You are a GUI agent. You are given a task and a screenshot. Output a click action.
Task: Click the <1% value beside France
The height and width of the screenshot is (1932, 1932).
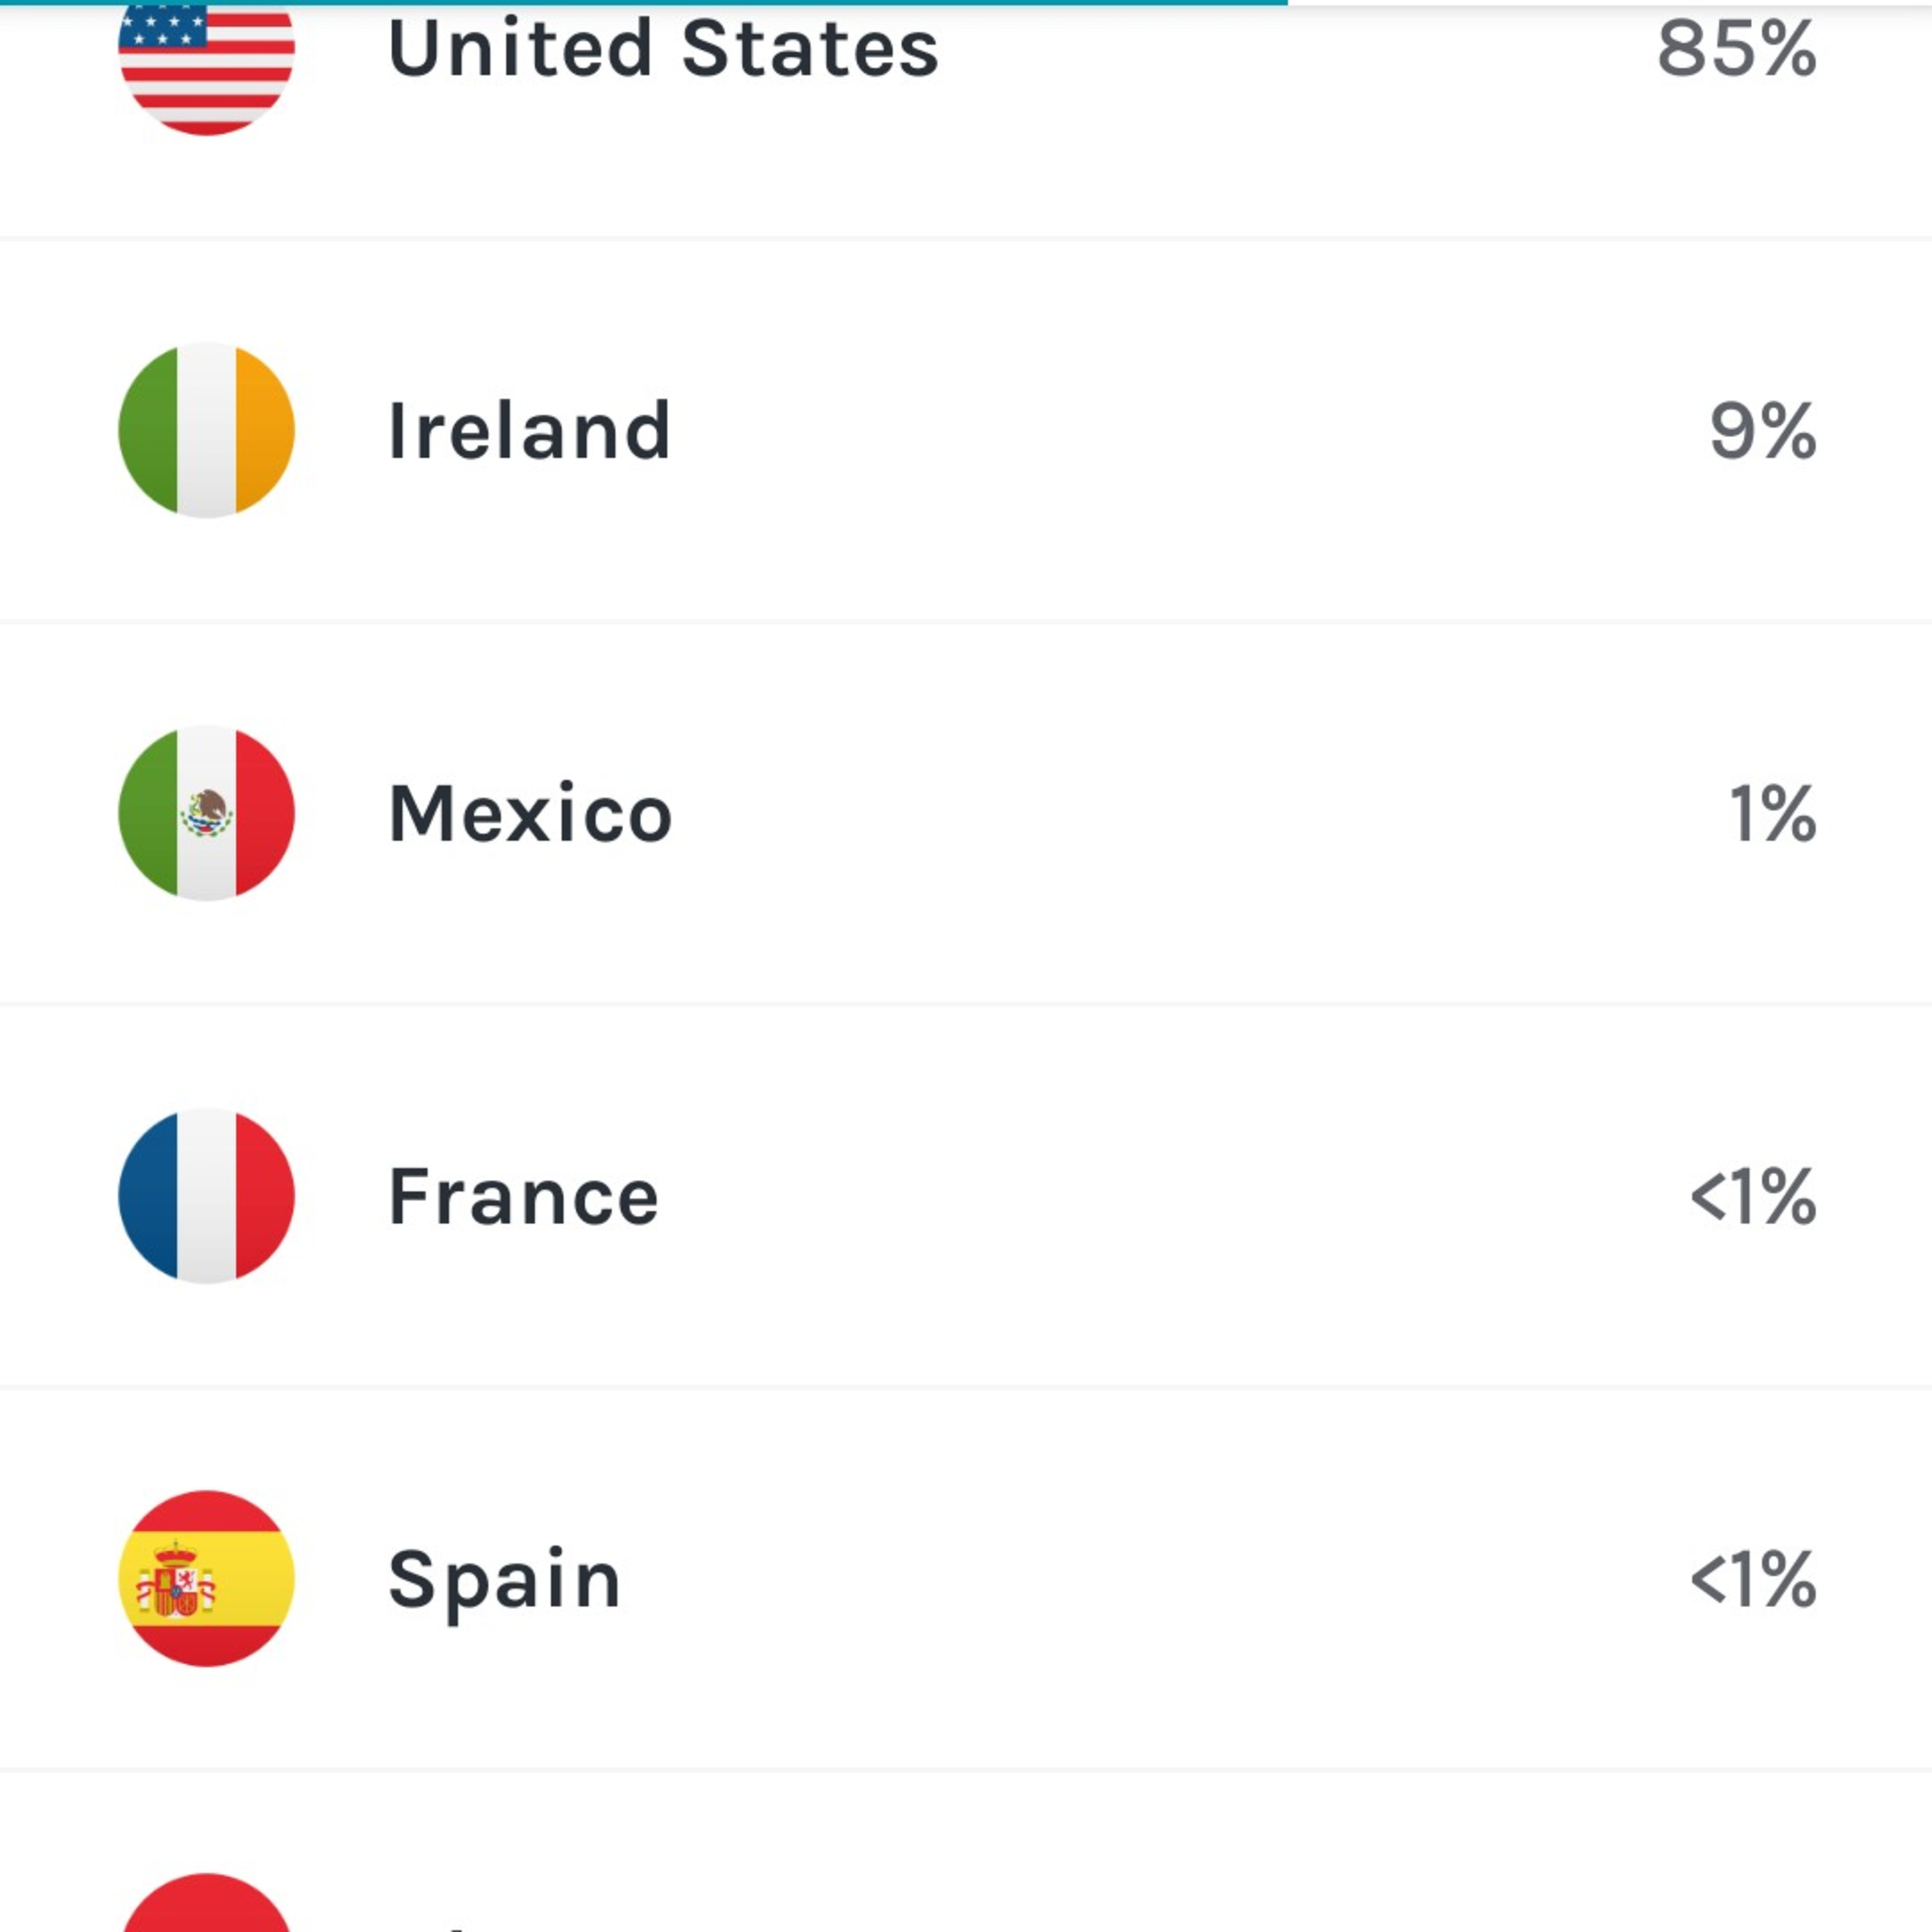1753,1195
